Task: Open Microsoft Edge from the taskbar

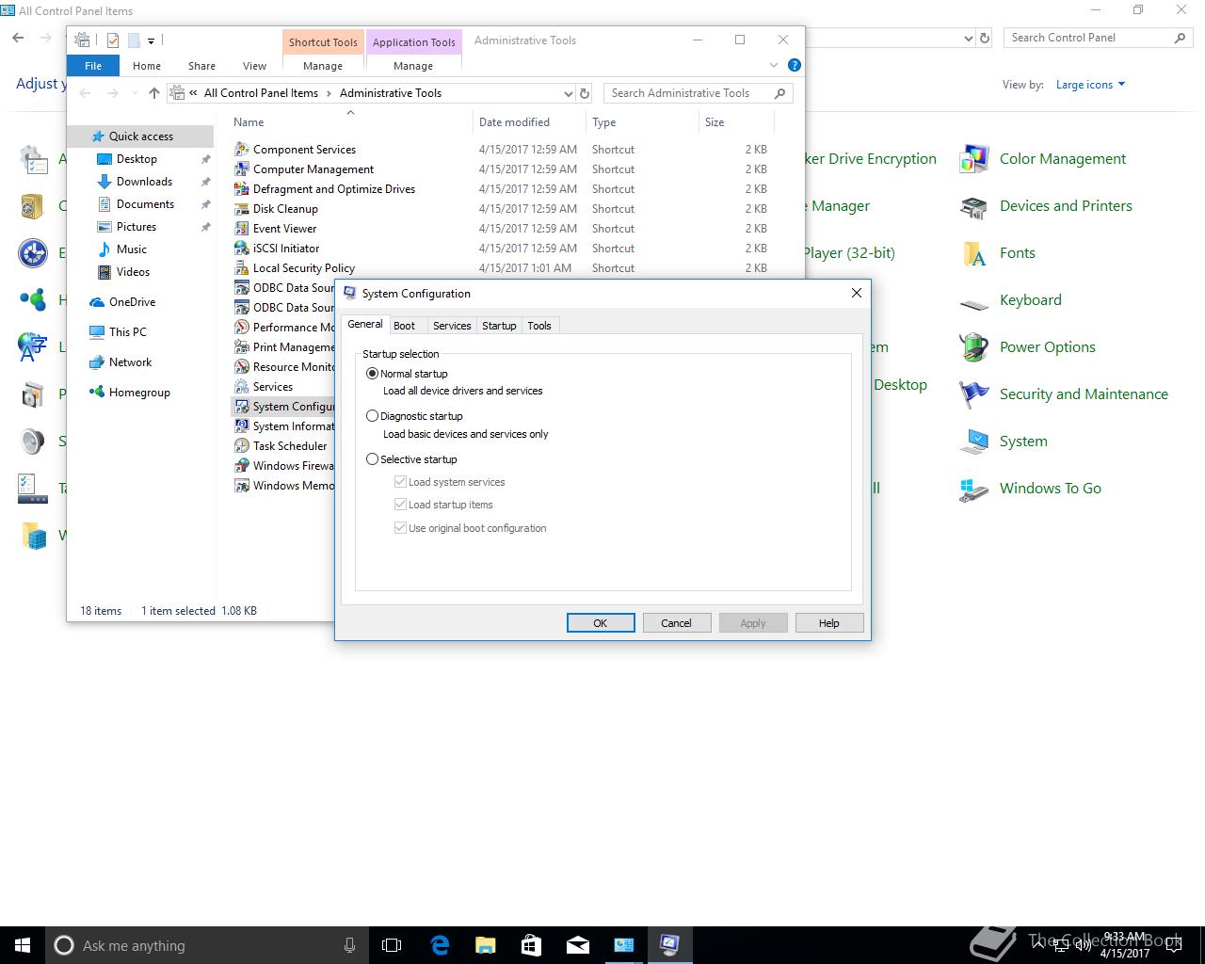Action: point(440,945)
